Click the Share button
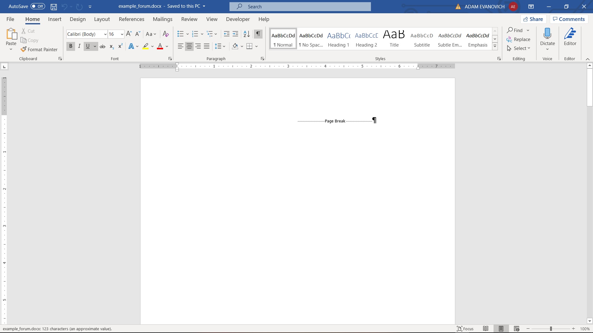The width and height of the screenshot is (593, 333). point(533,19)
